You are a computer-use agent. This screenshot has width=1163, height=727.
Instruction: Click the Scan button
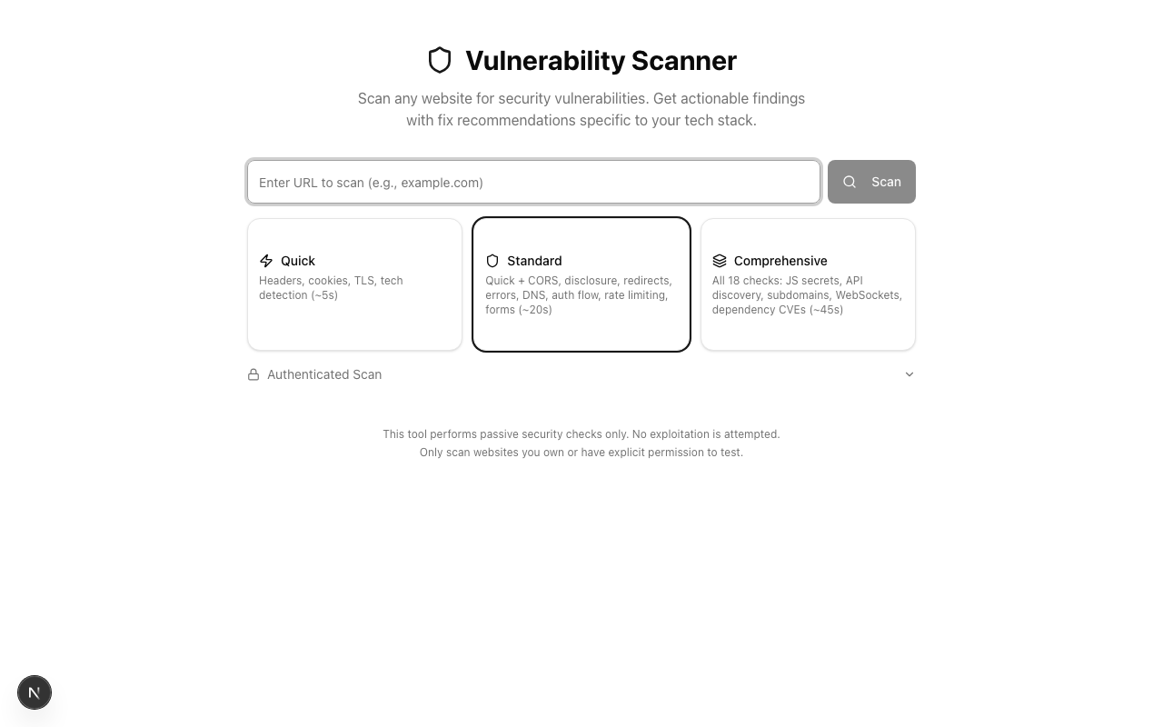click(x=871, y=182)
